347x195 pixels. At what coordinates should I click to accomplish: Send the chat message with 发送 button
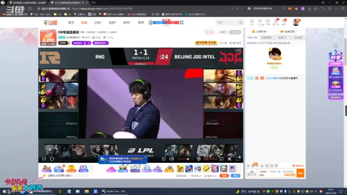[300, 173]
